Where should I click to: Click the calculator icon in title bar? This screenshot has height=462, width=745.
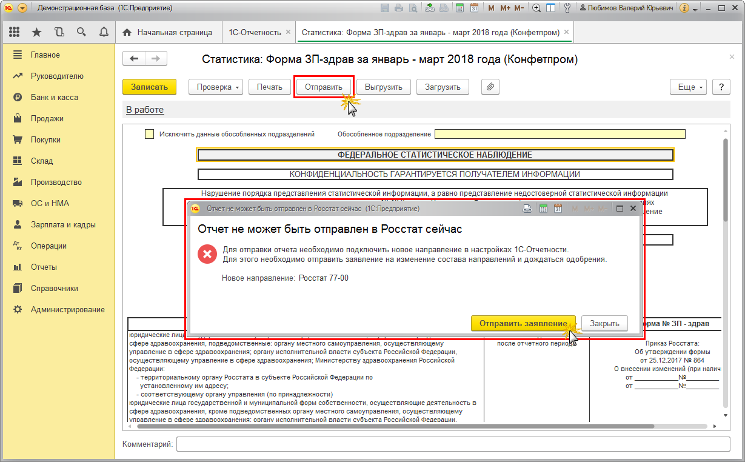coord(460,8)
